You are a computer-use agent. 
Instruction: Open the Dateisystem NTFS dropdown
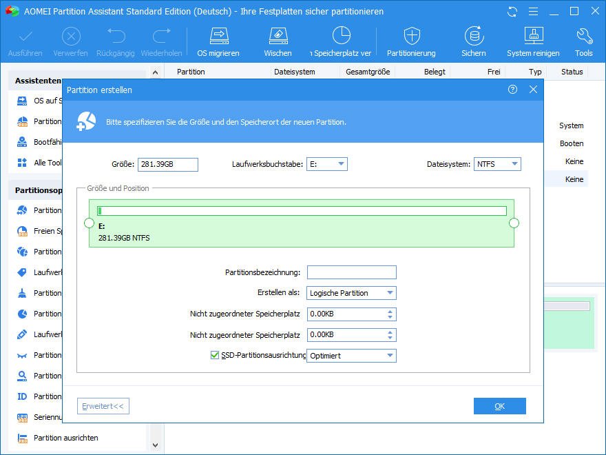[497, 164]
